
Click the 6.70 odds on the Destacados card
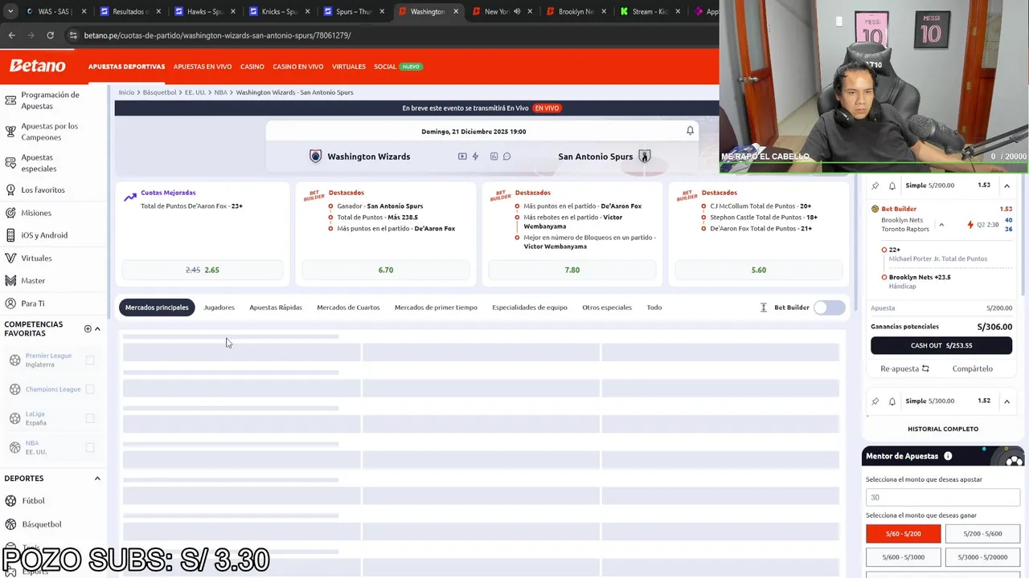pos(386,270)
